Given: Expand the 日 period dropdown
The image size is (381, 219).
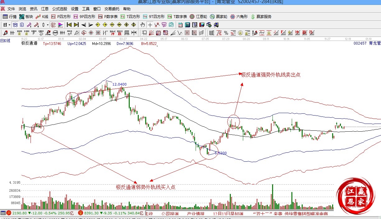Looking at the screenshot, I should coord(9,25).
